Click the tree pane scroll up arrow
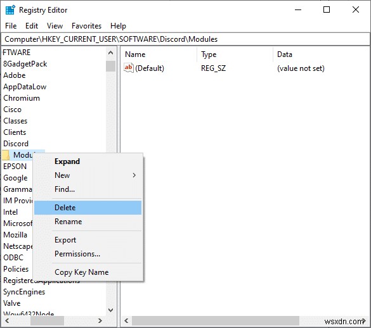 pos(110,53)
